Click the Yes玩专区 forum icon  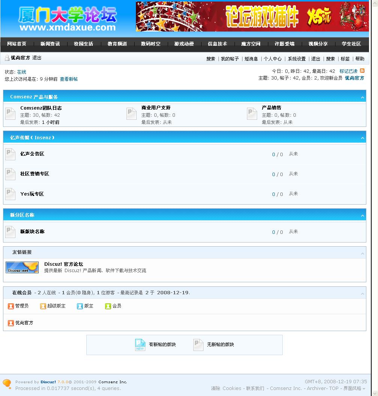[x=11, y=194]
